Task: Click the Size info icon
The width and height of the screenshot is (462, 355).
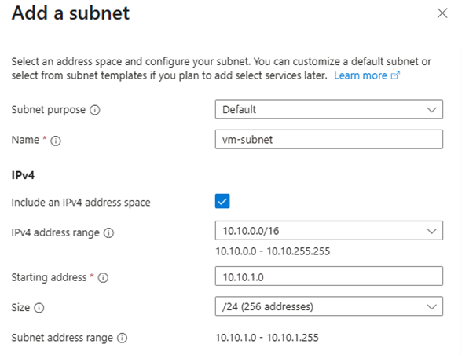Action: (x=39, y=308)
